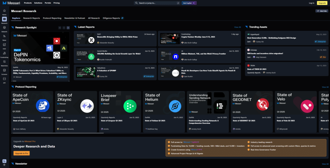Click the Alert Me button
The width and height of the screenshot is (330, 168).
[x=321, y=11]
